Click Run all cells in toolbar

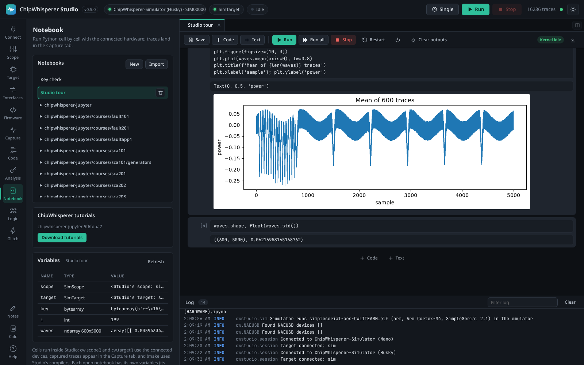point(314,40)
